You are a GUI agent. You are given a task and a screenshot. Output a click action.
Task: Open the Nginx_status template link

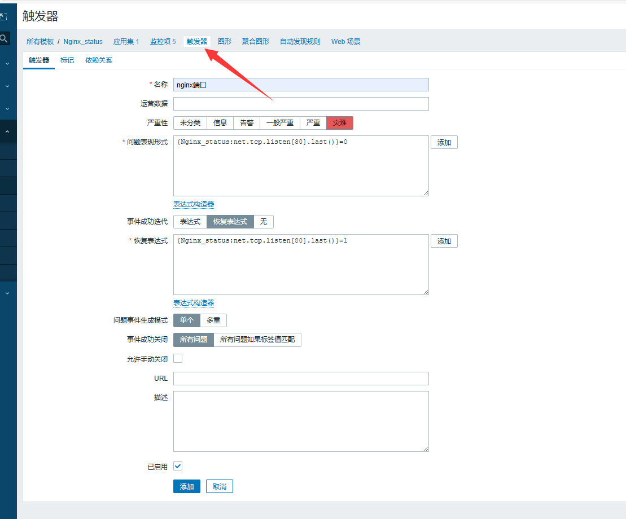point(83,42)
